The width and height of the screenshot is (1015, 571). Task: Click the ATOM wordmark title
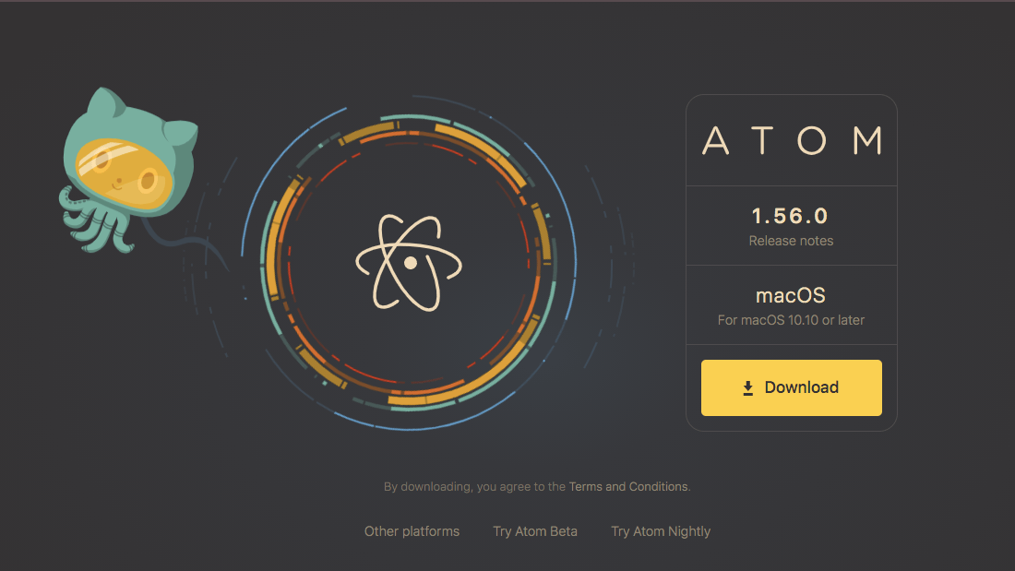click(x=792, y=140)
